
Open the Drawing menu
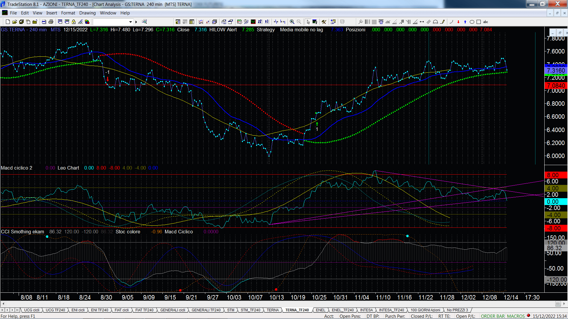[87, 13]
